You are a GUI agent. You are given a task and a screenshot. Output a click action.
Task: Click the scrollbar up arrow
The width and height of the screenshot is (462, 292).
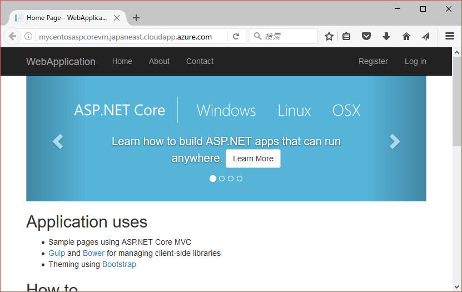click(x=456, y=52)
